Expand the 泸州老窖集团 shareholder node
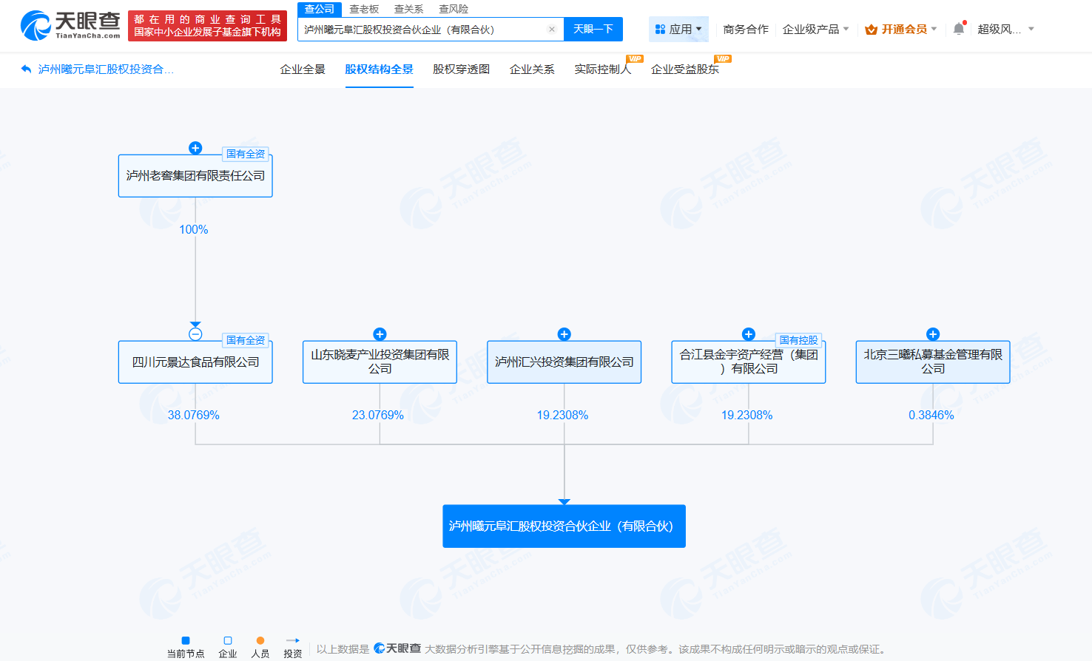The image size is (1092, 661). (195, 148)
